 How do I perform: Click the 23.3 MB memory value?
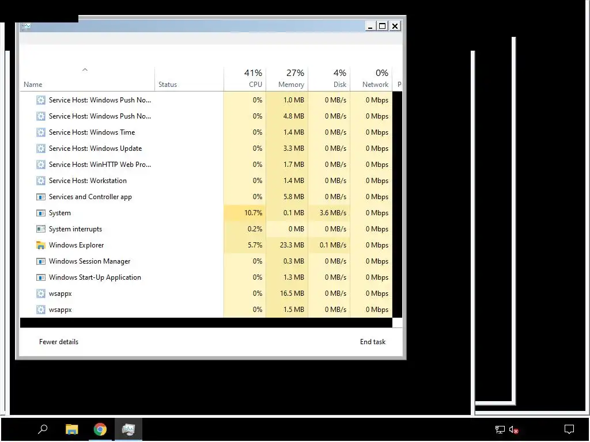(x=292, y=245)
